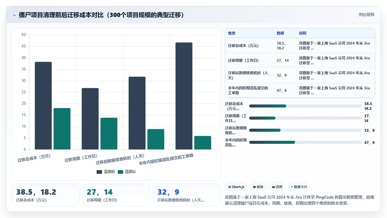Click the 说明 column header
Viewport: 387px width, 218px height.
[303, 33]
